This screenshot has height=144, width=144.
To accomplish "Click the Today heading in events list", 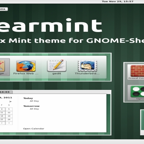I will pyautogui.click(x=28, y=98).
